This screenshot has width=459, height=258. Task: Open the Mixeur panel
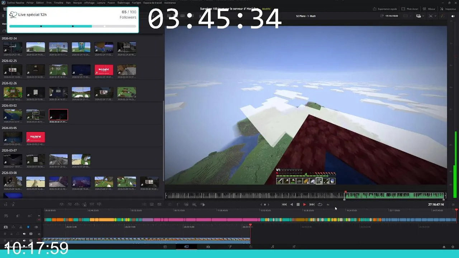tap(429, 9)
